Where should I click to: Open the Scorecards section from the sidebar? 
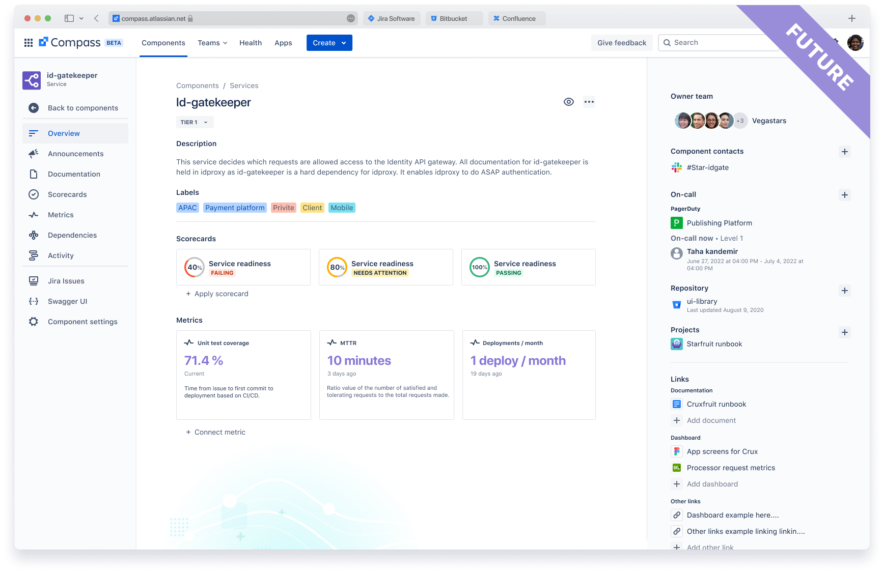[x=67, y=194]
